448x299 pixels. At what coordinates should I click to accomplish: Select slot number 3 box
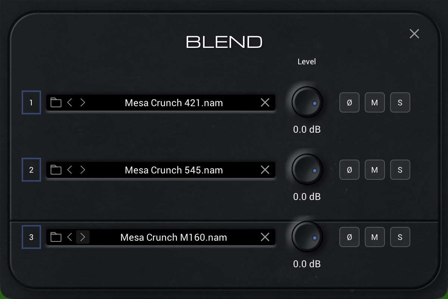tap(31, 237)
